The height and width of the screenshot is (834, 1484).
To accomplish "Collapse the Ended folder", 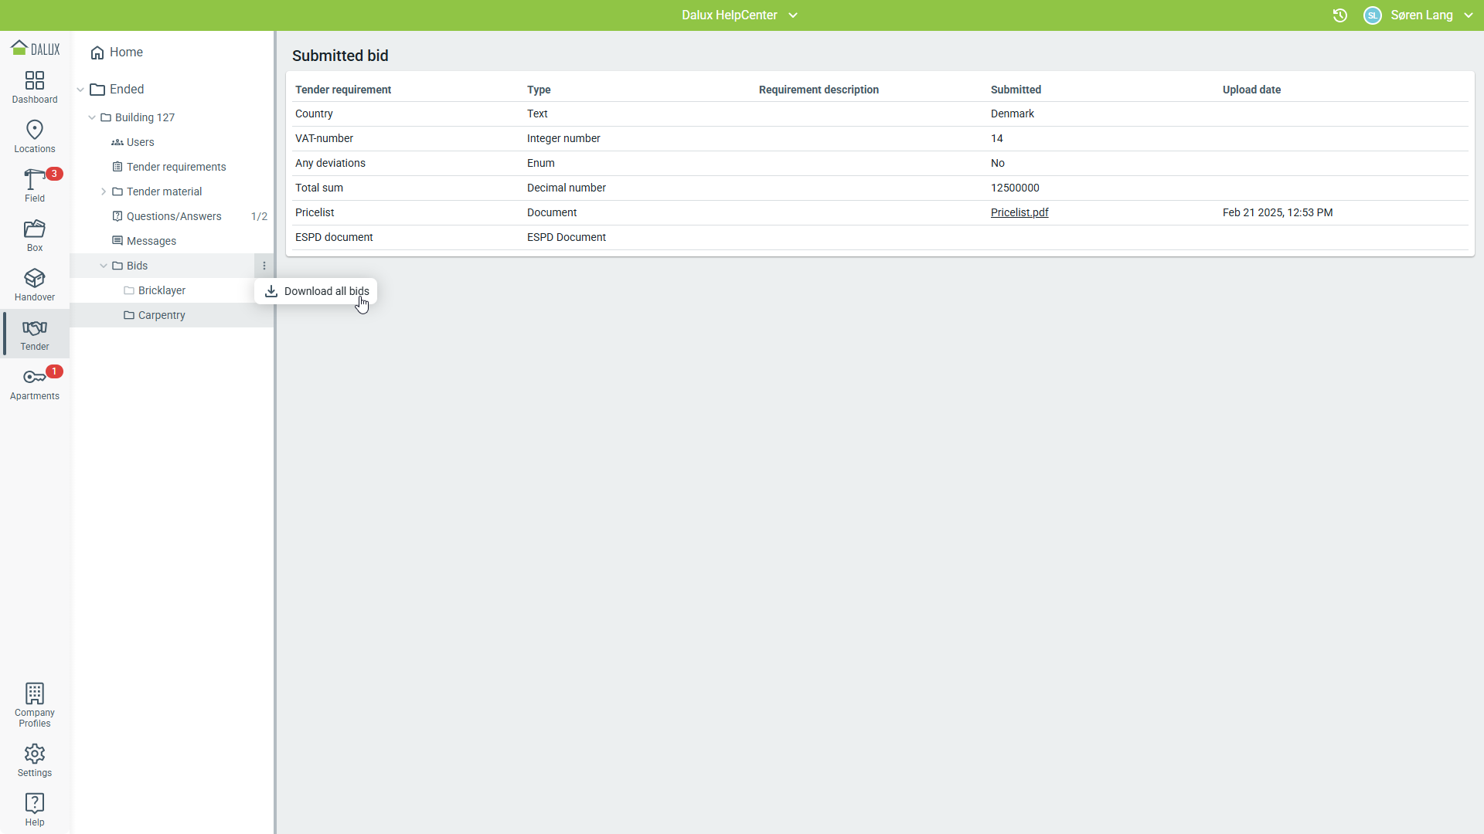I will (80, 90).
